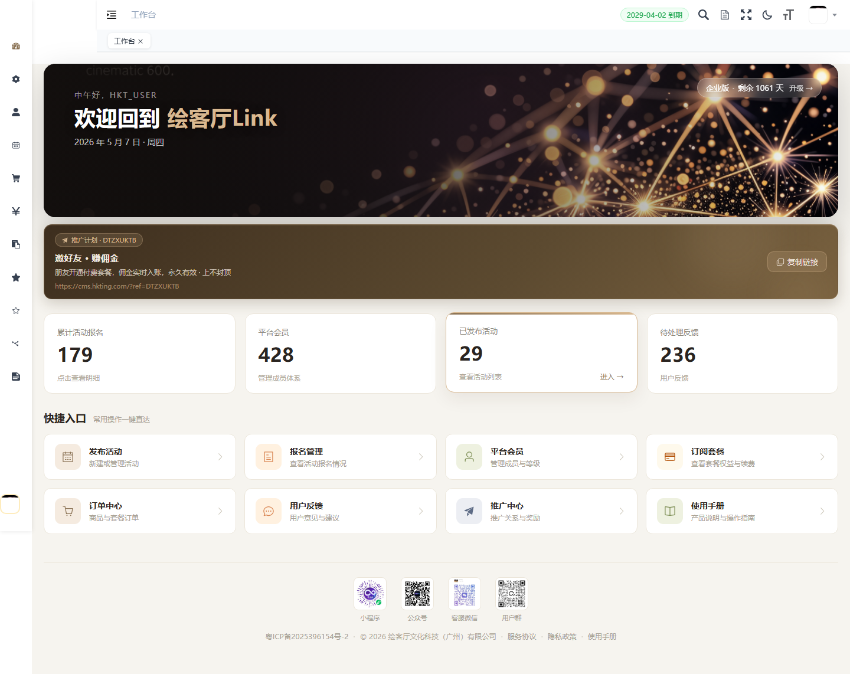Image resolution: width=850 pixels, height=674 pixels.
Task: Open the 平台会员 shortcut person icon
Action: [x=469, y=457]
